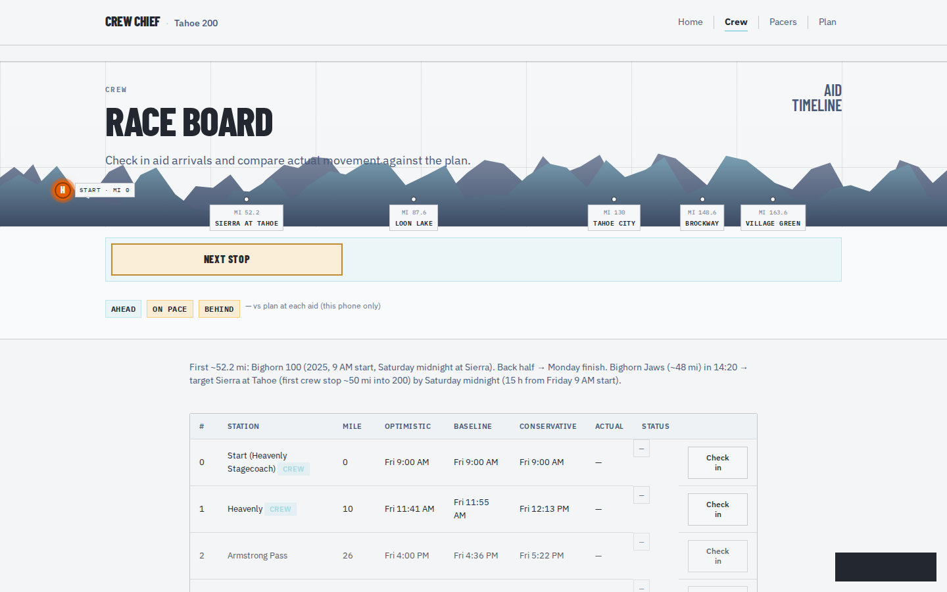The width and height of the screenshot is (947, 592).
Task: Click status dash for Start row
Action: tap(641, 449)
